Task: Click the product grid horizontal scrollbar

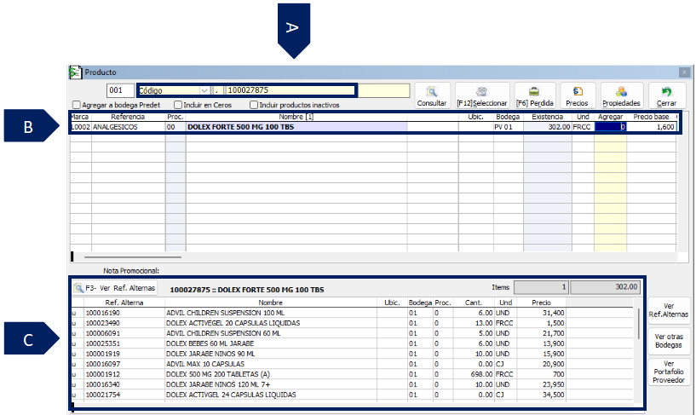Action: [133, 257]
